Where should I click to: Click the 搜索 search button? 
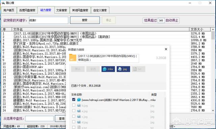click(85, 20)
